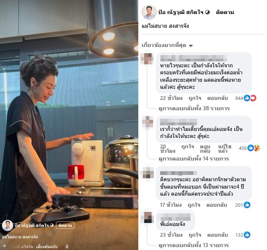Image resolution: width=267 pixels, height=250 pixels.
Task: Click the blue like reaction icon beside 844
Action: click(247, 98)
